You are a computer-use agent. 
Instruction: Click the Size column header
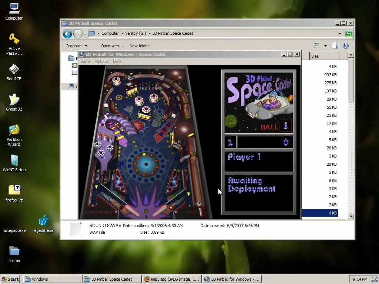324,56
